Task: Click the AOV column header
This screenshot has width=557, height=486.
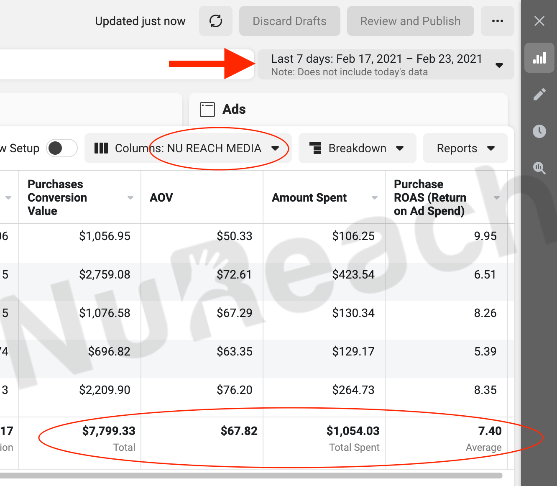Action: pos(161,197)
